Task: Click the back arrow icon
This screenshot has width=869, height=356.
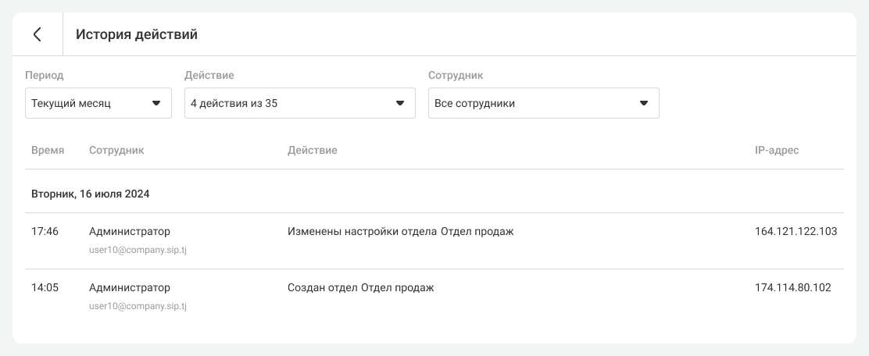Action: point(37,34)
